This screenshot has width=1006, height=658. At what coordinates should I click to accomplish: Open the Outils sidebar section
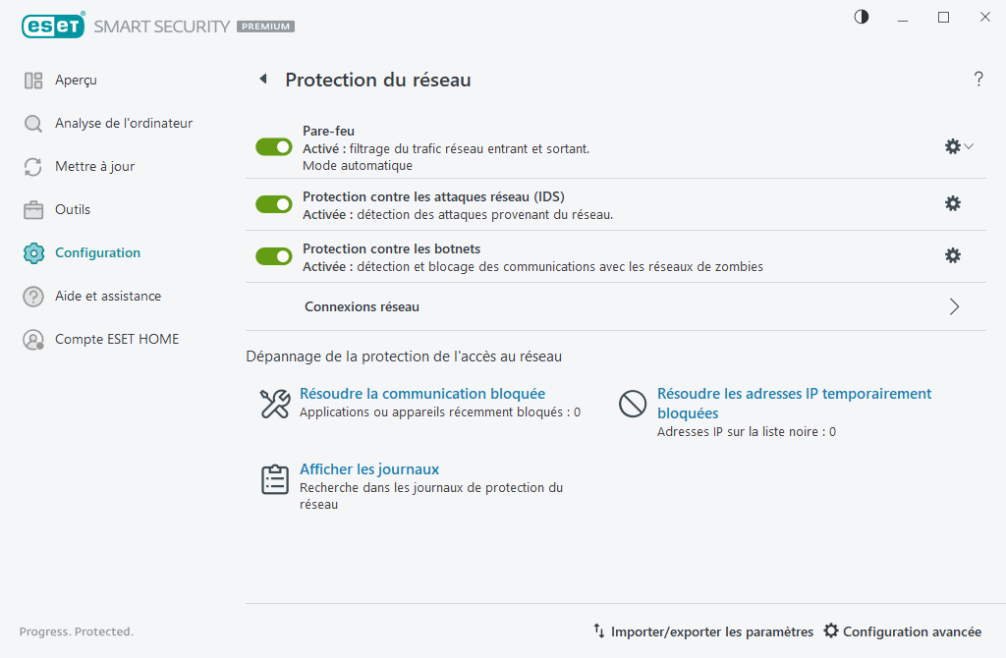tap(72, 209)
